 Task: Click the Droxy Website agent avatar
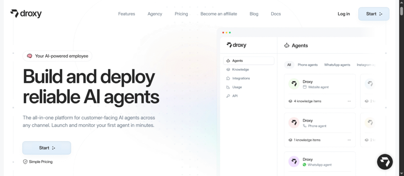pyautogui.click(x=294, y=84)
